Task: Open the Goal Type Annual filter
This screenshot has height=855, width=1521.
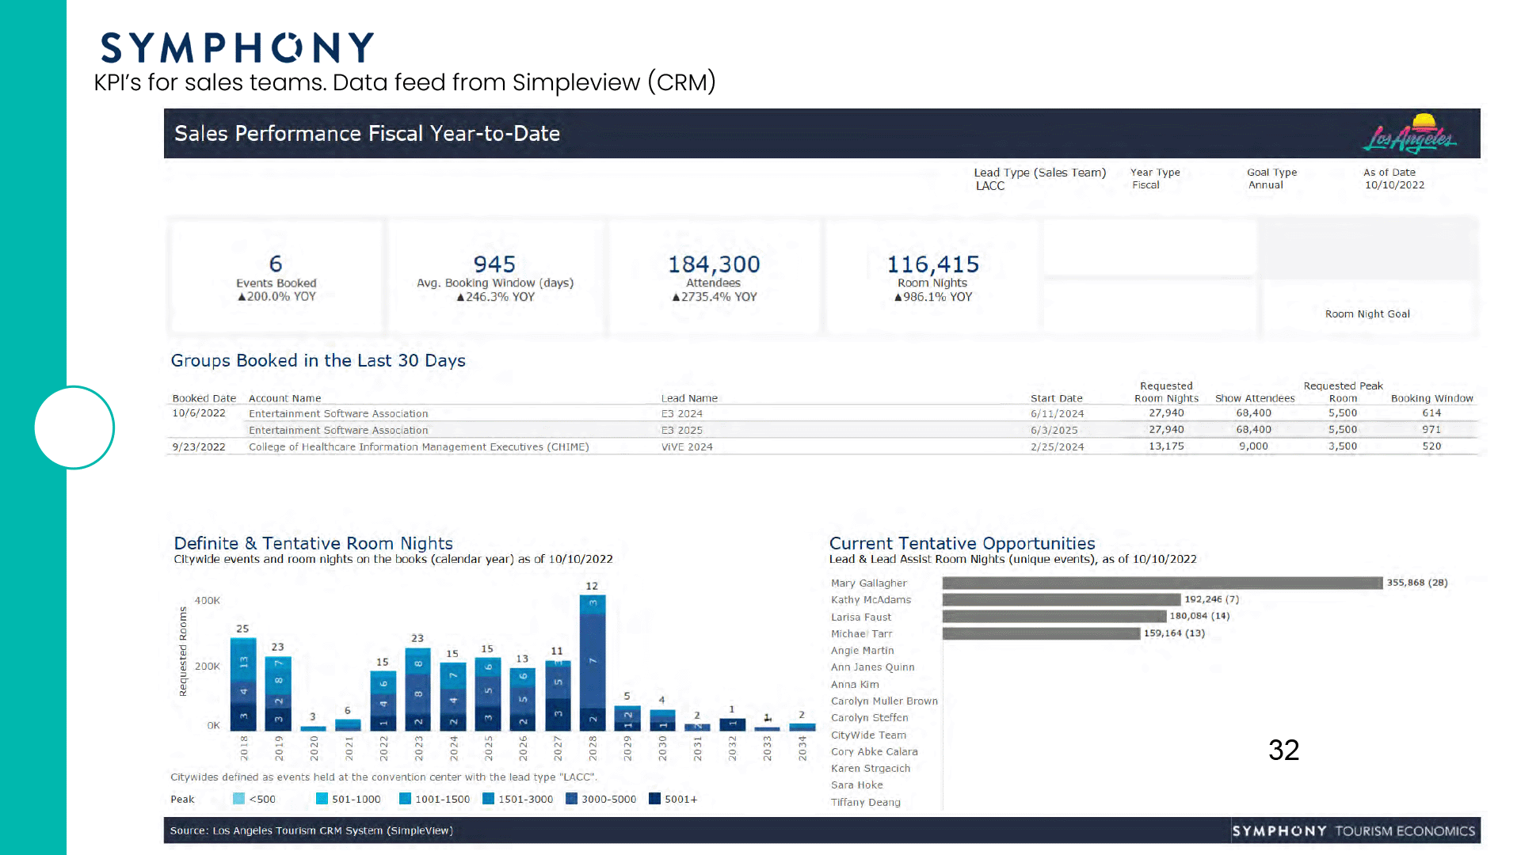Action: click(x=1265, y=185)
